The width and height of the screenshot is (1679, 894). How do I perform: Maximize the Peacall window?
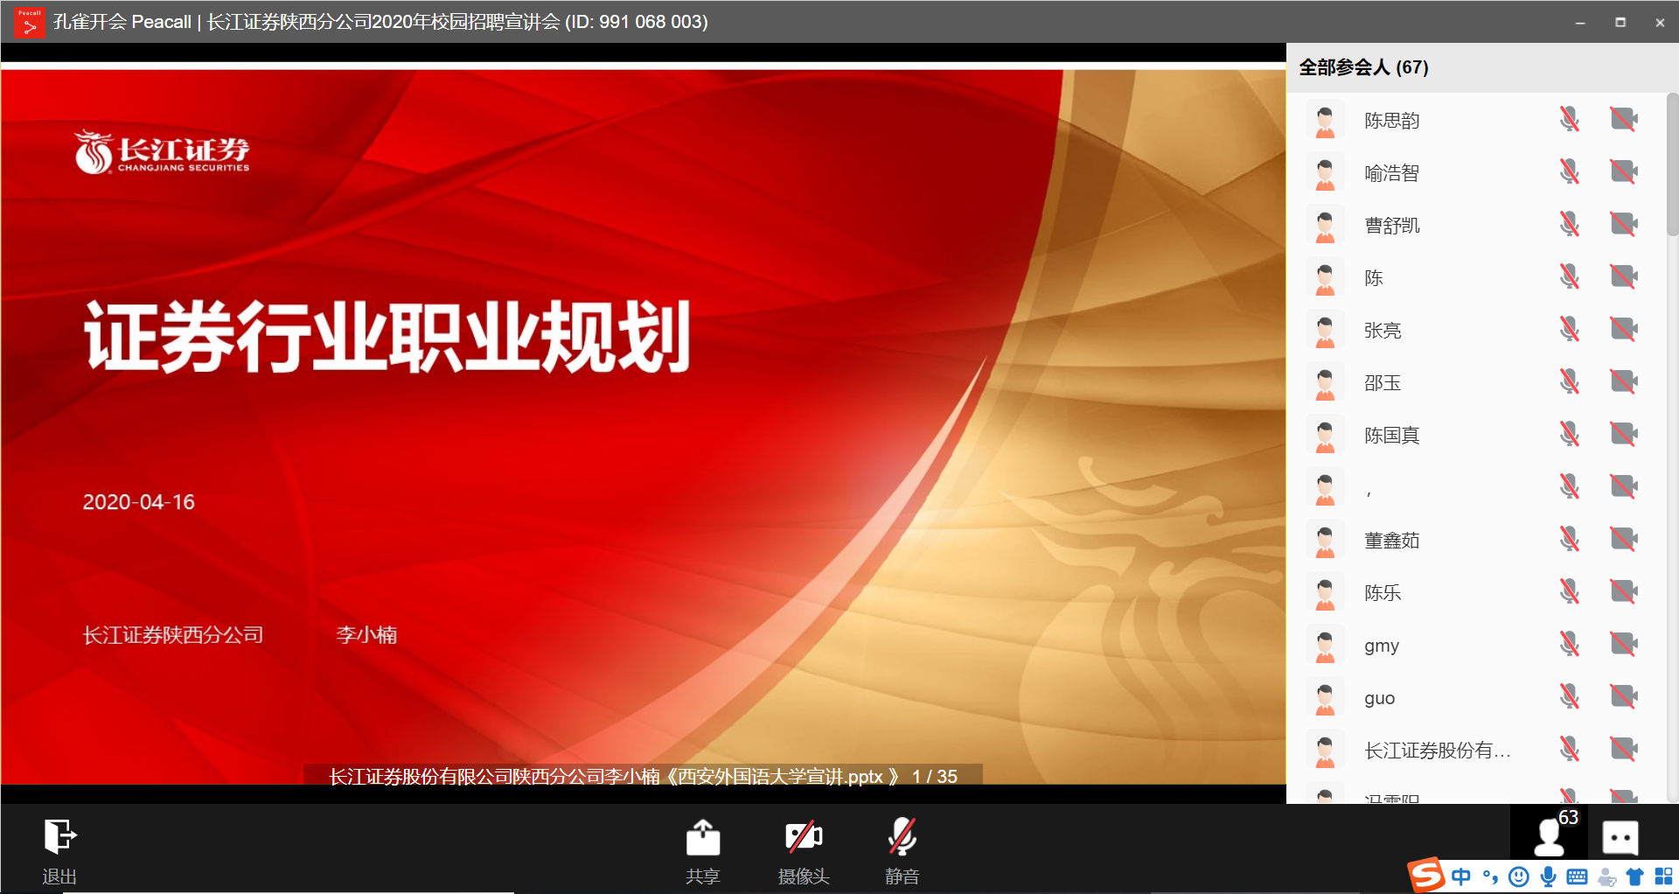1620,23
